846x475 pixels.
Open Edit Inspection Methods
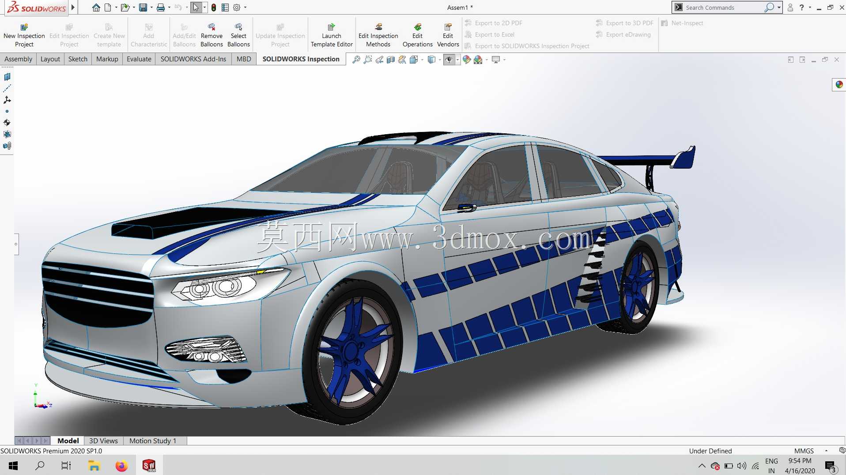378,35
